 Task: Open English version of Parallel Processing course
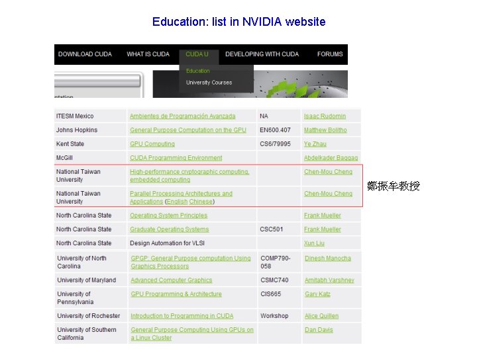click(177, 202)
